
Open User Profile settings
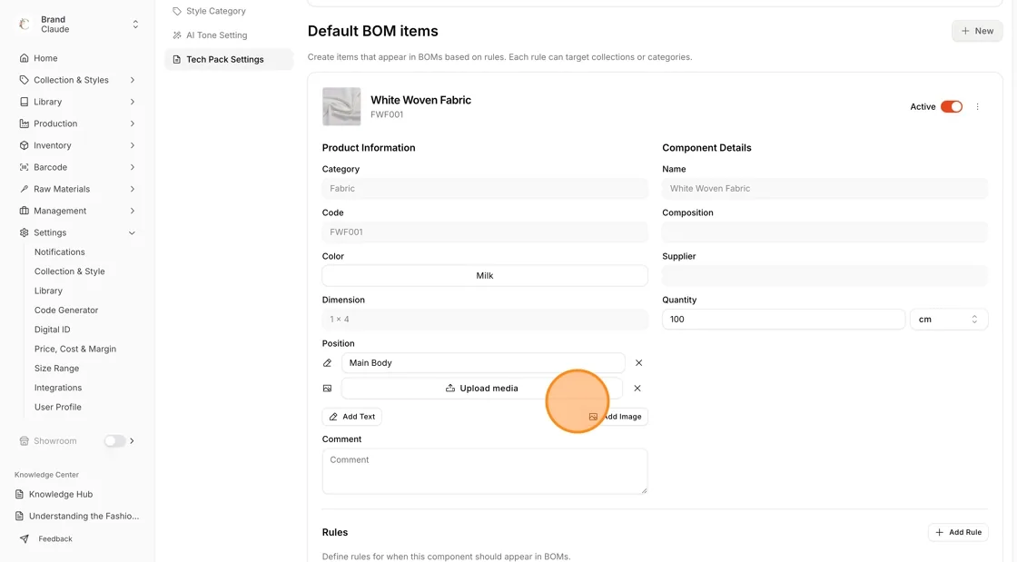(58, 407)
